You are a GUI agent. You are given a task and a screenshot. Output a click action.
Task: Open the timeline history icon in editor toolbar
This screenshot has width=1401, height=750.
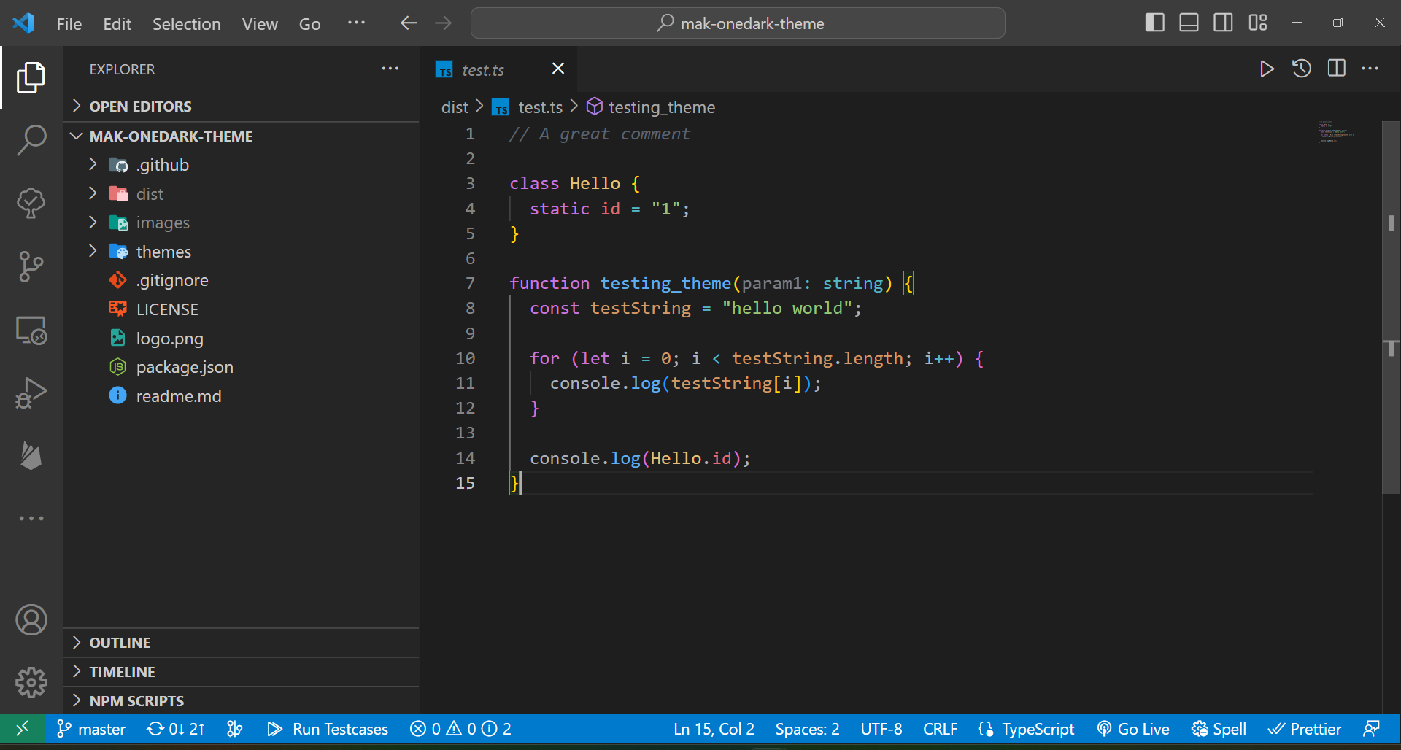[x=1302, y=69]
